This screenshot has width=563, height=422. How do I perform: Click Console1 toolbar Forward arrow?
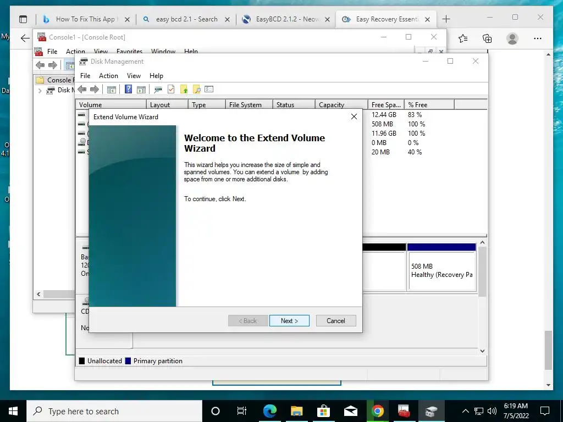[x=53, y=65]
